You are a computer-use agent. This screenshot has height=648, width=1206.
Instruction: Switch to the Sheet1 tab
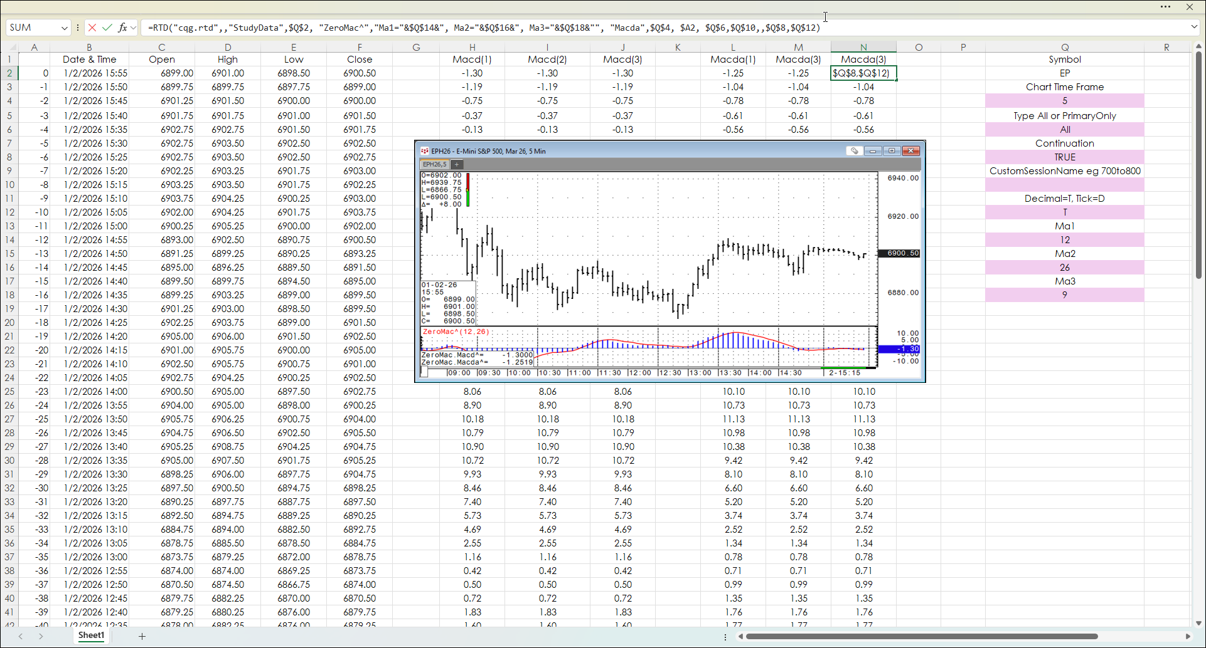pyautogui.click(x=91, y=635)
